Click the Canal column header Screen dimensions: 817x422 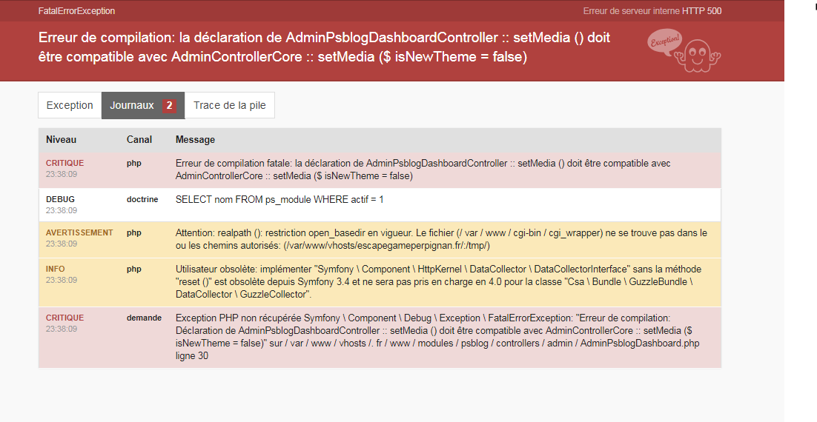coord(139,139)
